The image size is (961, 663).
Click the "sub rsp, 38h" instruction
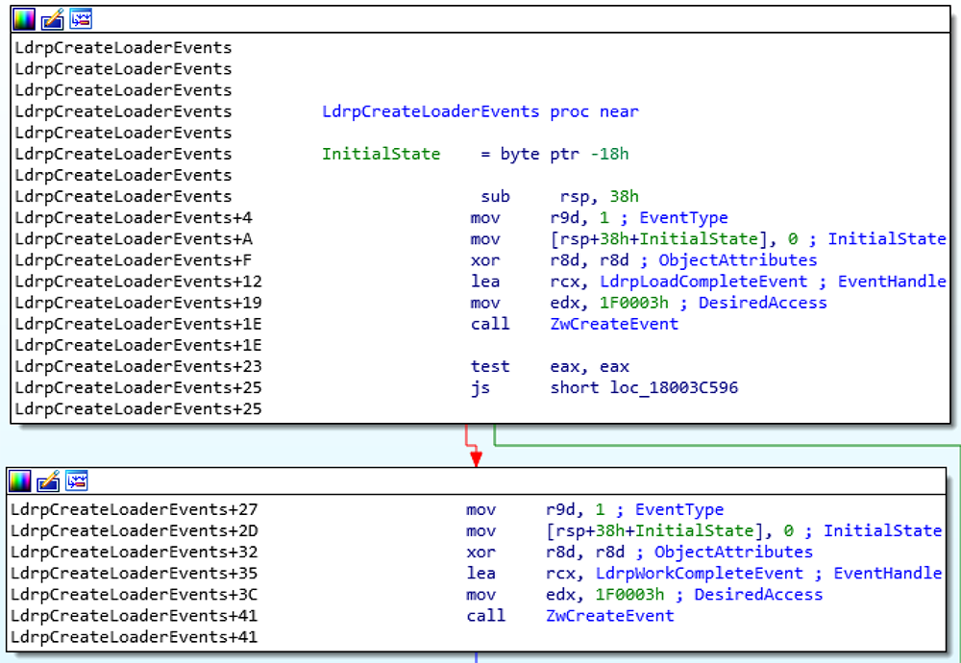(x=559, y=197)
